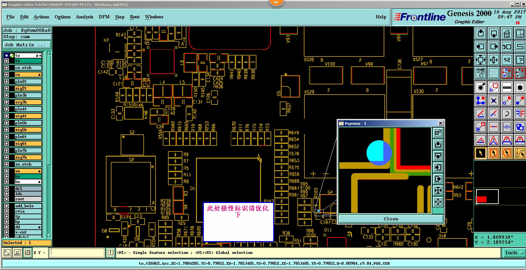Screen dimensions: 526x270
Task: Click the exclamation mark button
Action: 110,253
